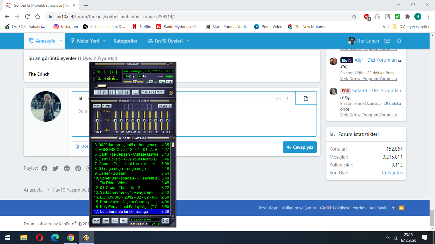Image resolution: width=435 pixels, height=244 pixels.
Task: Click the Winamp volume slider handle
Action: 134,82
